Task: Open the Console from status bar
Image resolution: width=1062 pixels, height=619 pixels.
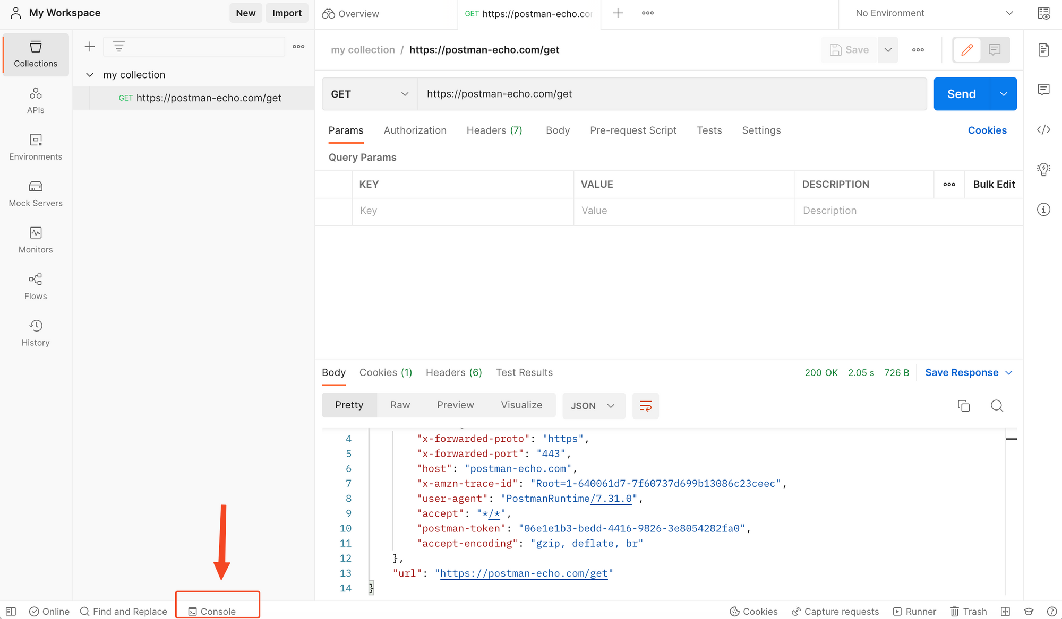Action: point(212,611)
